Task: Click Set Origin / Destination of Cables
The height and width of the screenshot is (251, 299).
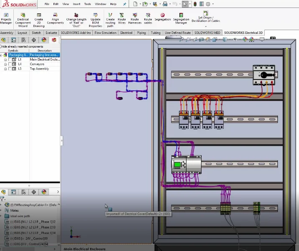Action: coord(205,17)
